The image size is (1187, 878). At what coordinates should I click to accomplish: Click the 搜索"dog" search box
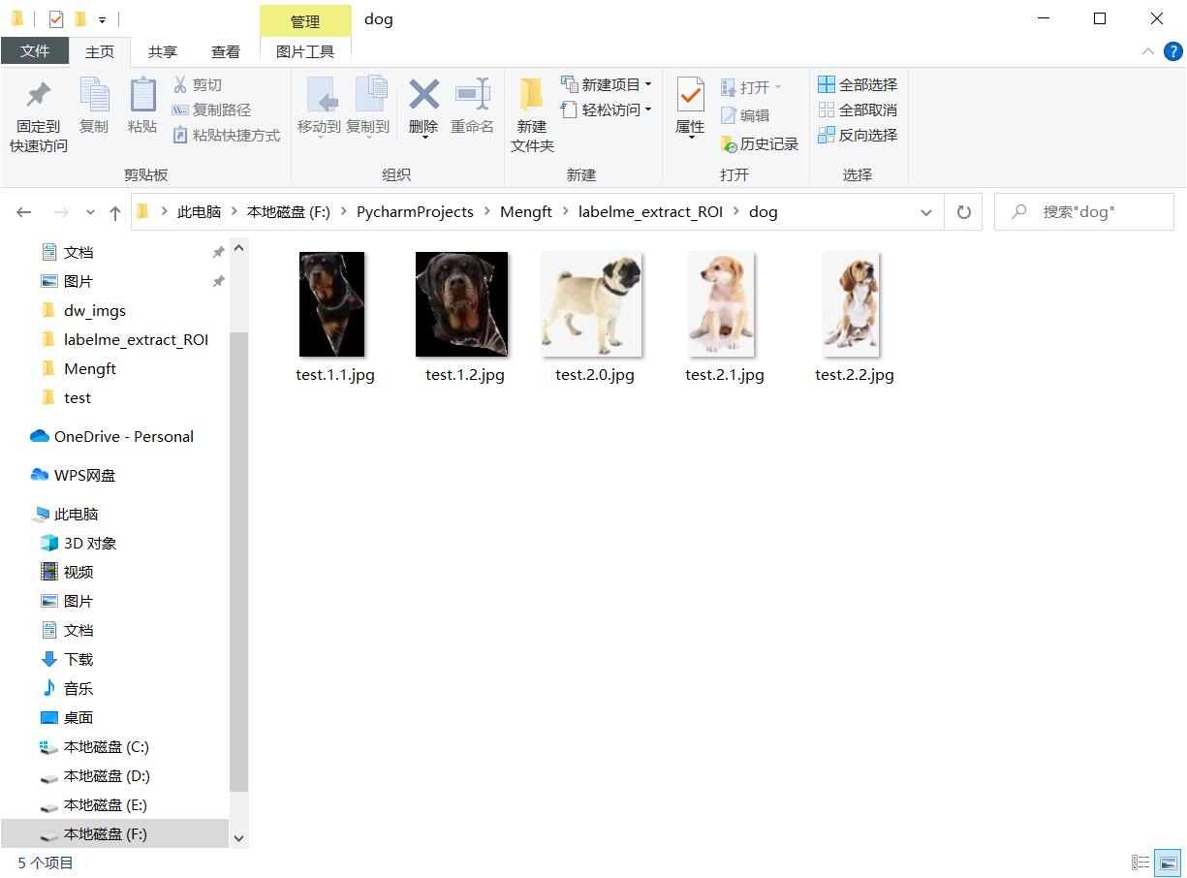(x=1083, y=212)
